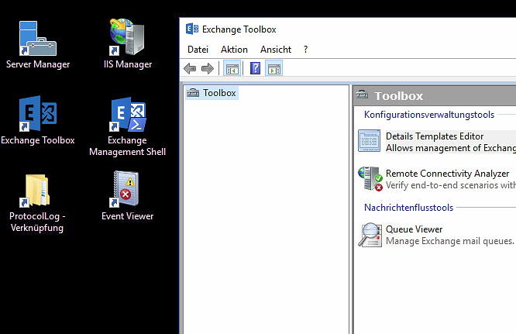516x334 pixels.
Task: Click the Forward arrow in the toolbar
Action: tap(208, 69)
